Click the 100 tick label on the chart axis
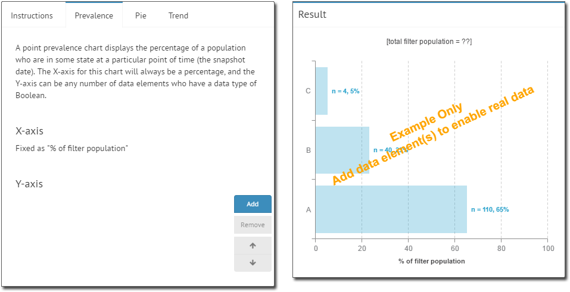This screenshot has height=292, width=570. click(547, 248)
